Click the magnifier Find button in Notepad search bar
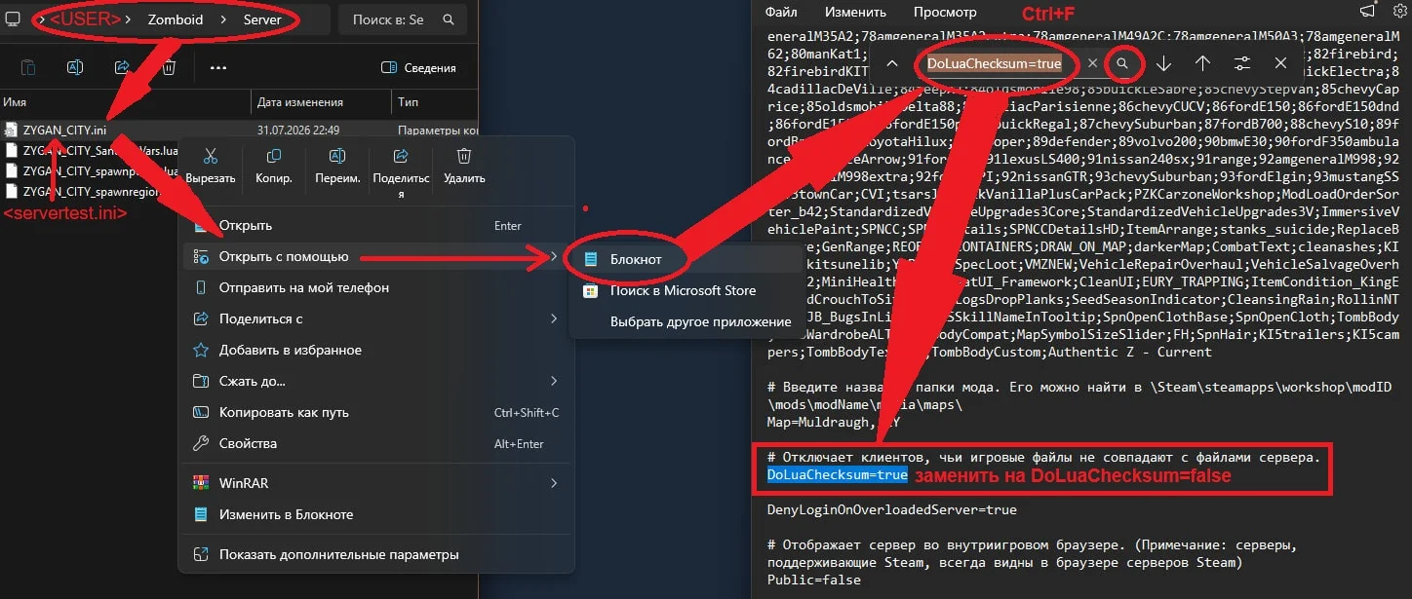1412x599 pixels. [x=1122, y=63]
